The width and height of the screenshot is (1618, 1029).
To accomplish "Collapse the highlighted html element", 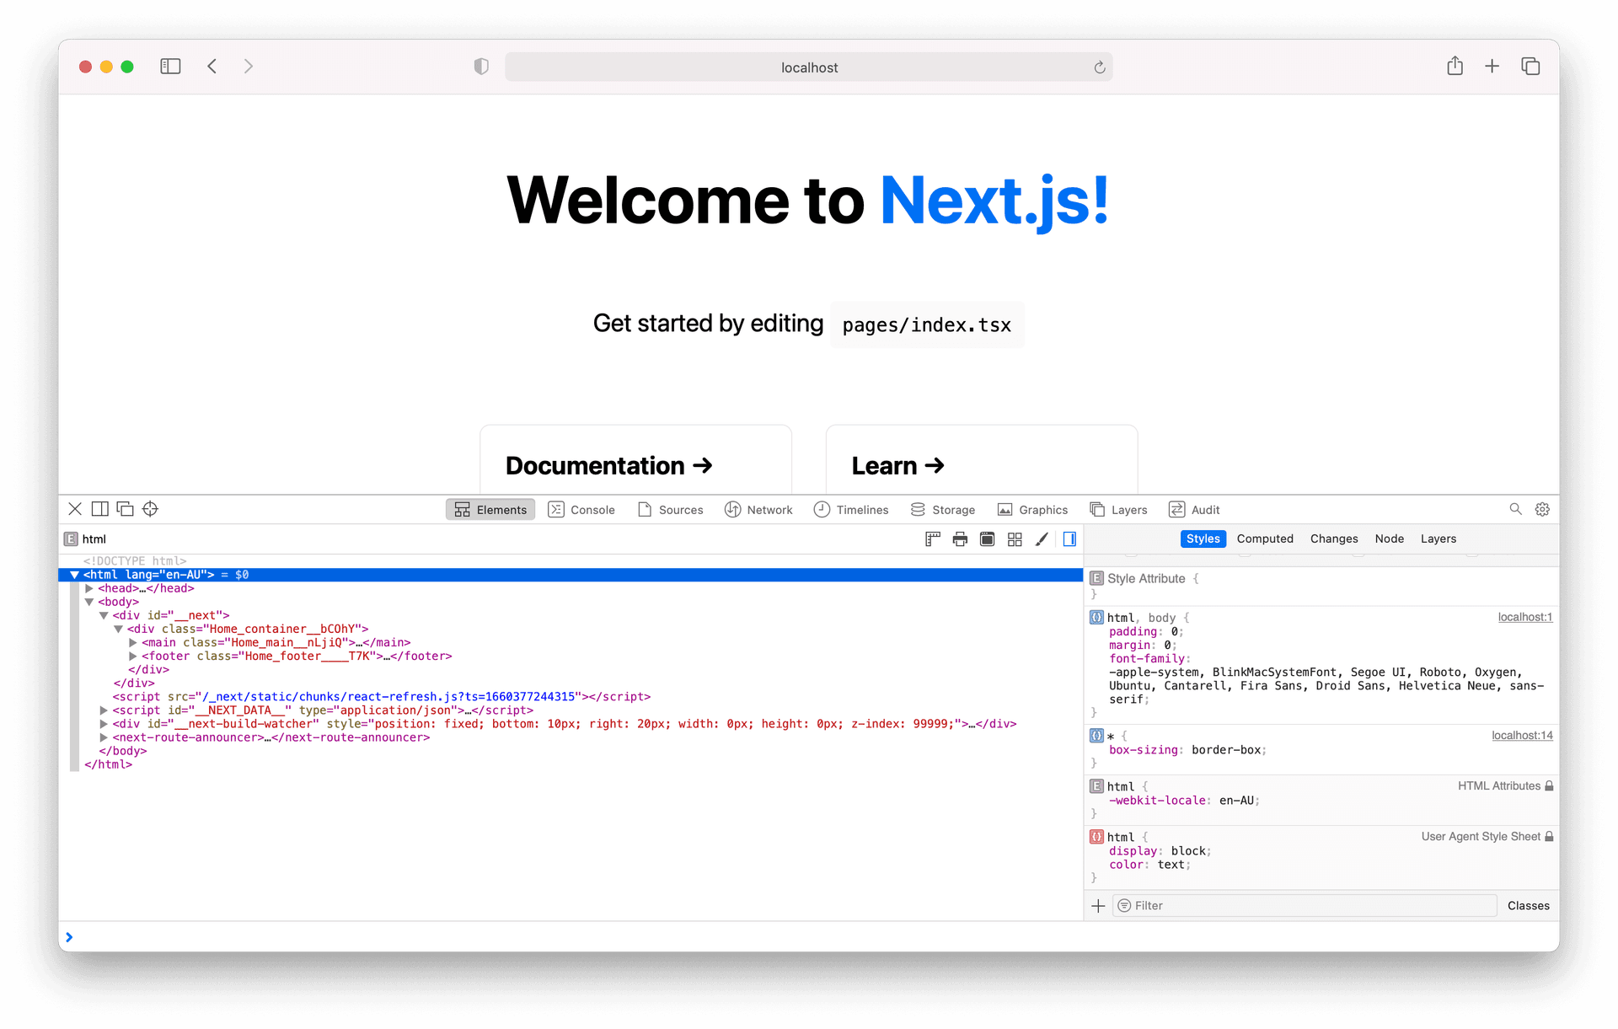I will [x=75, y=574].
